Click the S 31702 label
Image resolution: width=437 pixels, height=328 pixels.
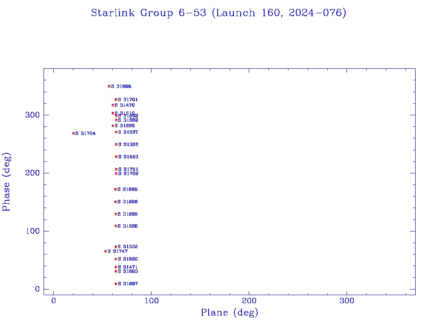coord(128,173)
